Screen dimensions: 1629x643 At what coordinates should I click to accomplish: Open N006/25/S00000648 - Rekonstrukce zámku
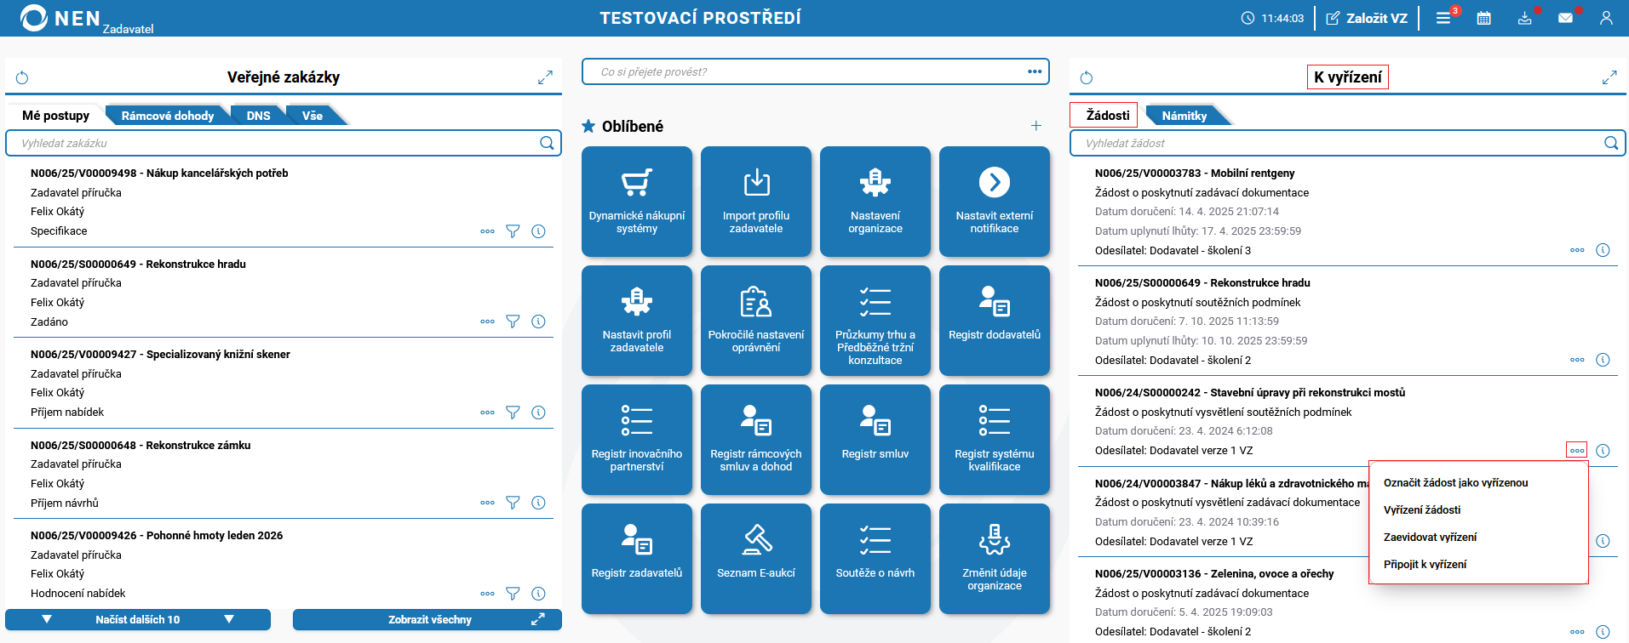pyautogui.click(x=141, y=446)
